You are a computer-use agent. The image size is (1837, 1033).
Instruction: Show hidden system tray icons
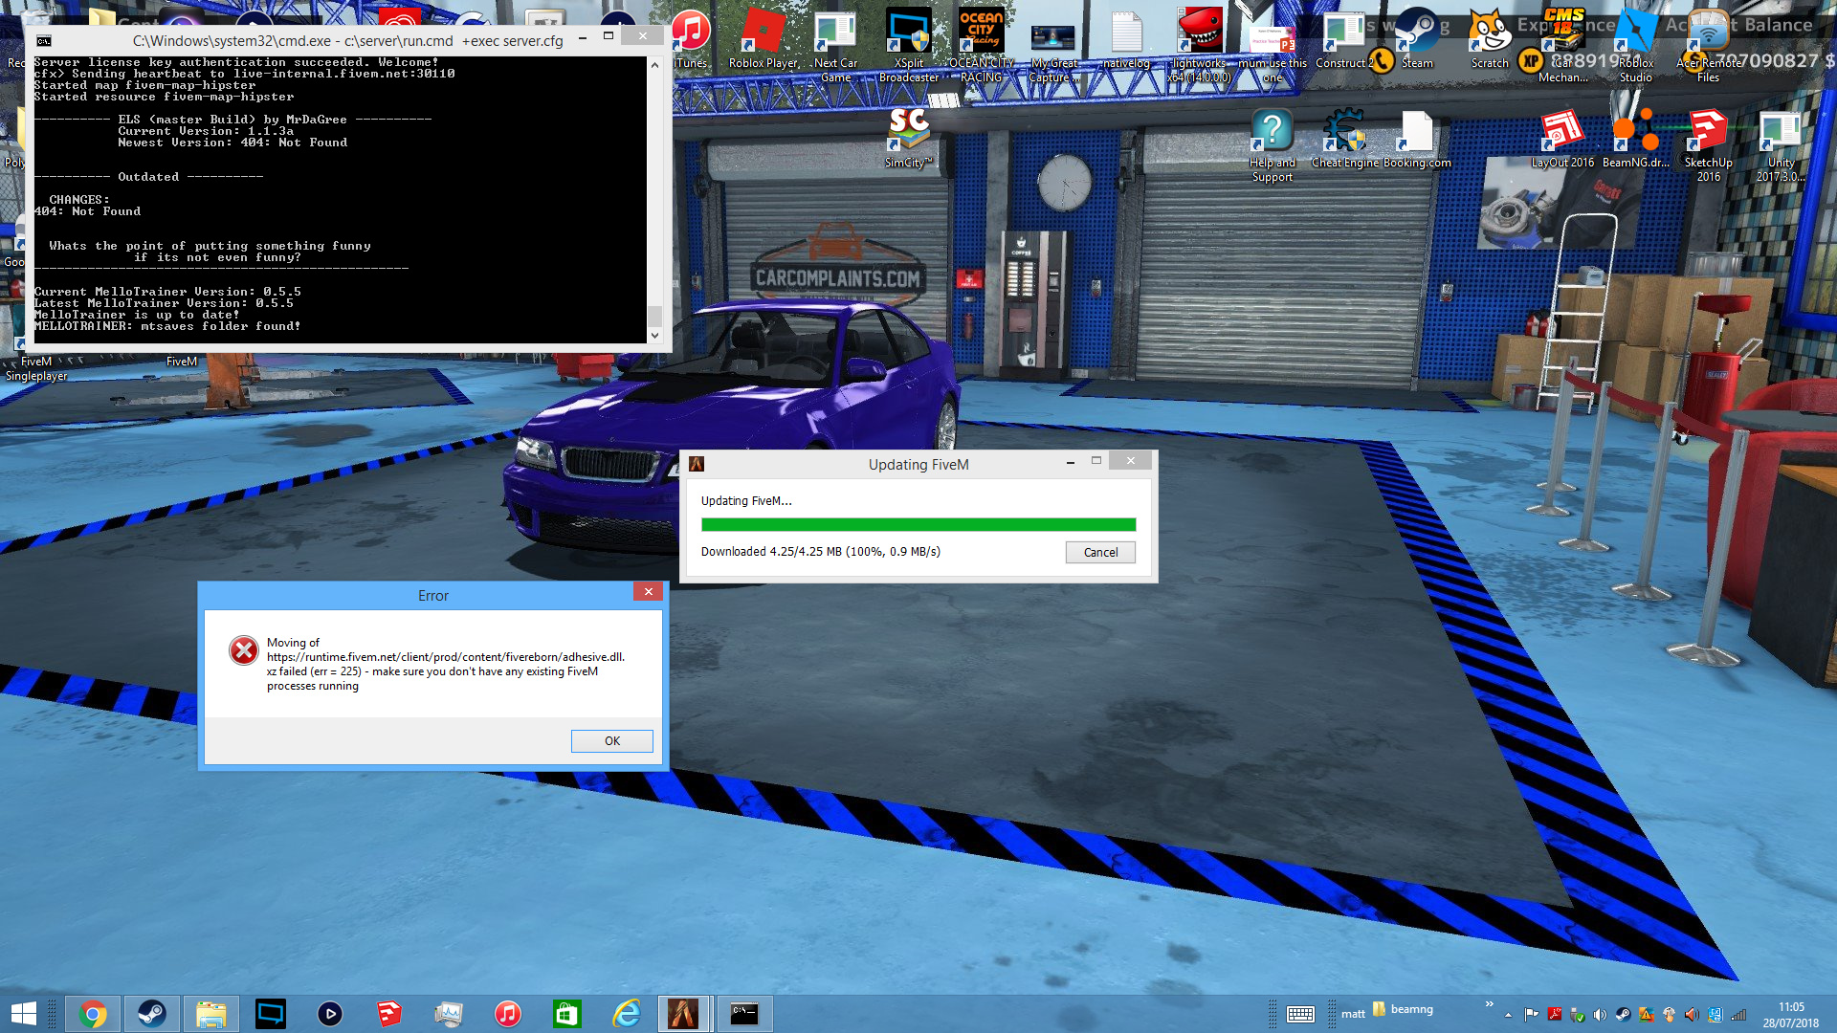point(1508,1015)
